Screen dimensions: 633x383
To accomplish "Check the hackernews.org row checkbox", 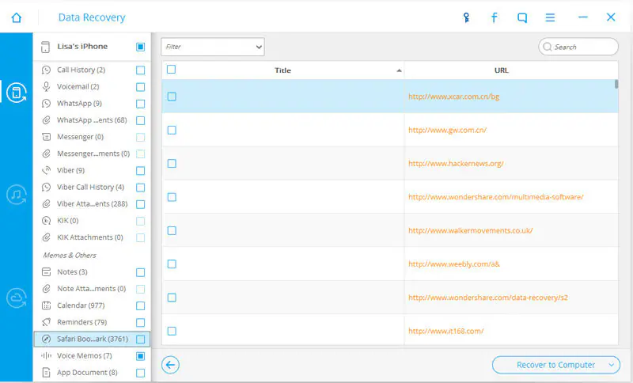I will (x=172, y=164).
